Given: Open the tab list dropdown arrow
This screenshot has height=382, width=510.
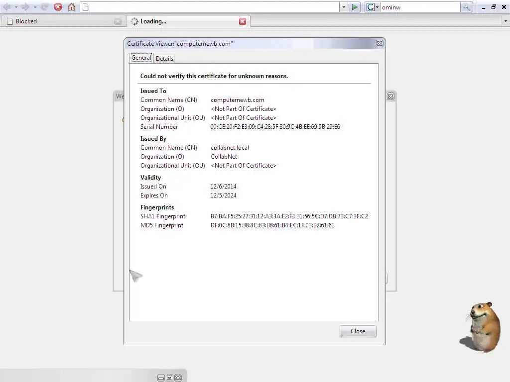Looking at the screenshot, I should click(x=505, y=21).
